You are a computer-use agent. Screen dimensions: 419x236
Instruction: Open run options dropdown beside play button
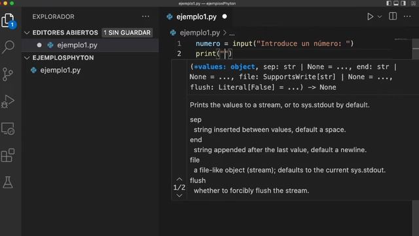pyautogui.click(x=380, y=17)
